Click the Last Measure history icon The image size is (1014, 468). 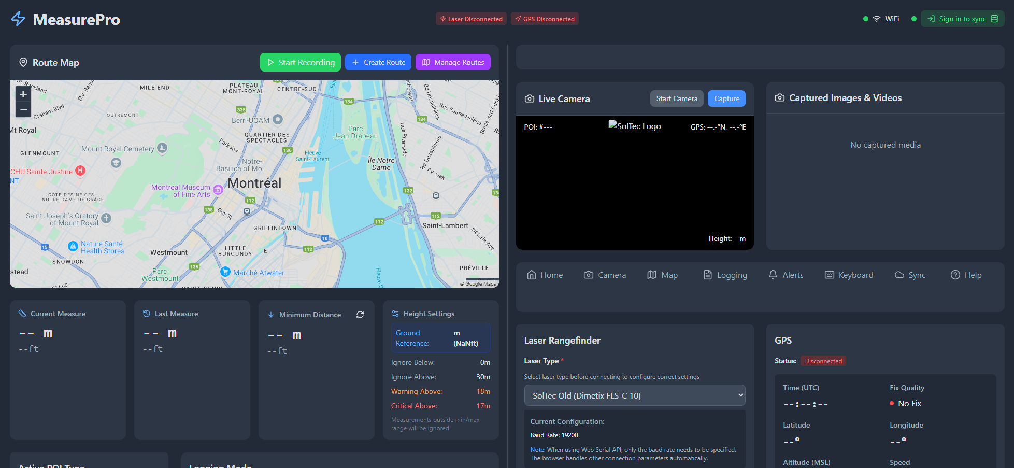[146, 314]
